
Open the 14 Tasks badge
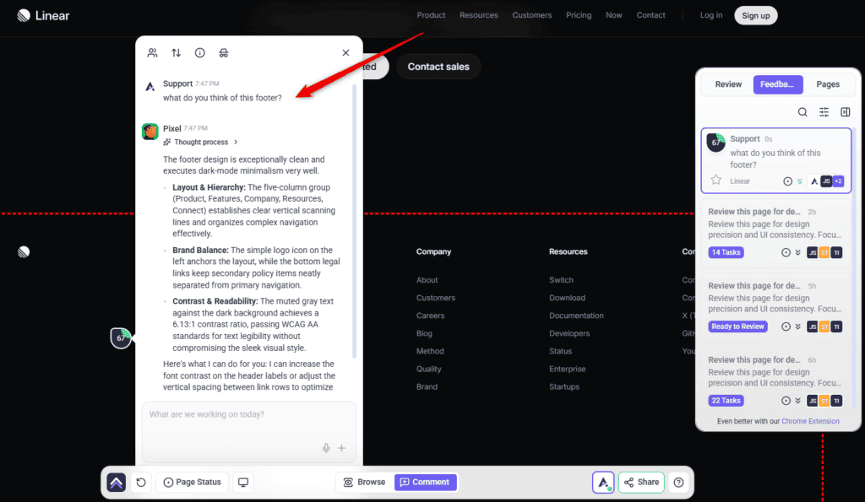(x=726, y=252)
